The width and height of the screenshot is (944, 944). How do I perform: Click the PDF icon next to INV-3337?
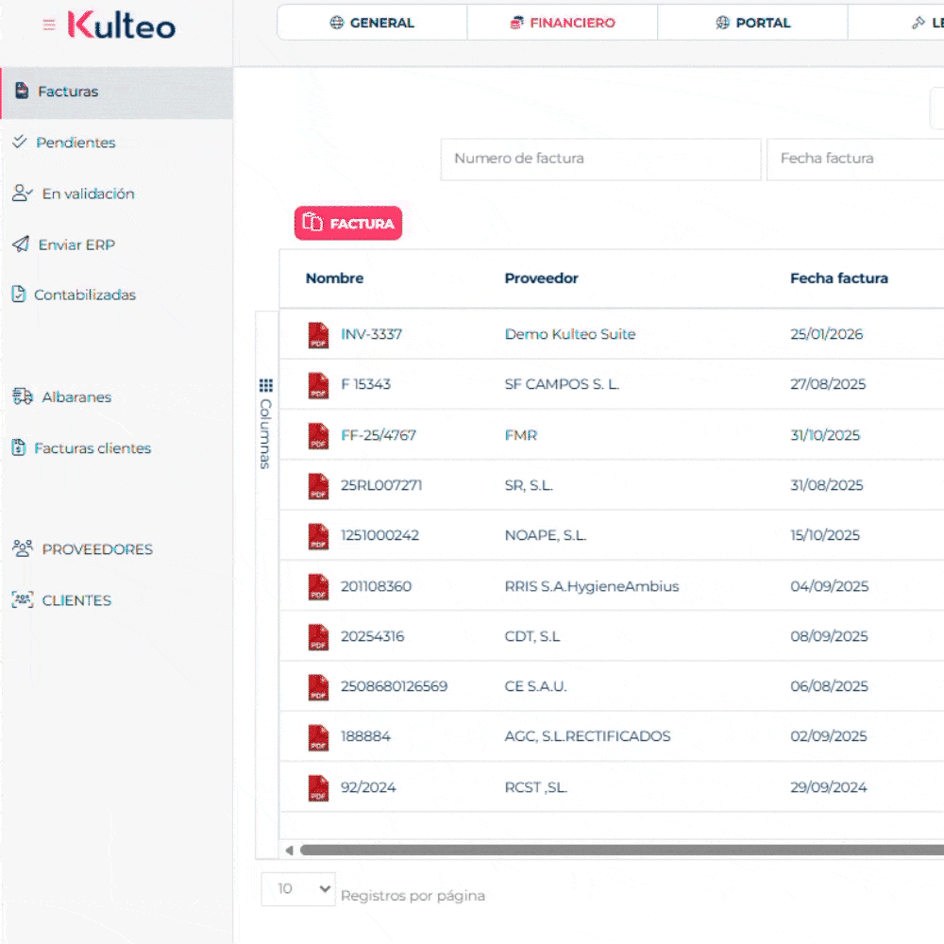click(x=318, y=334)
